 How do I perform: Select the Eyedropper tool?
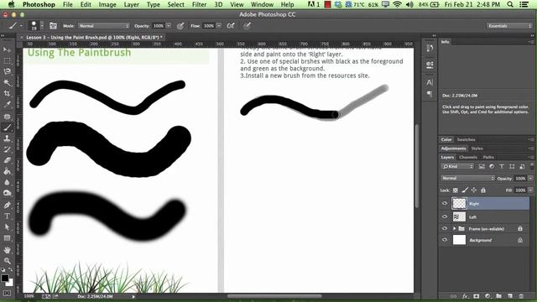7,104
